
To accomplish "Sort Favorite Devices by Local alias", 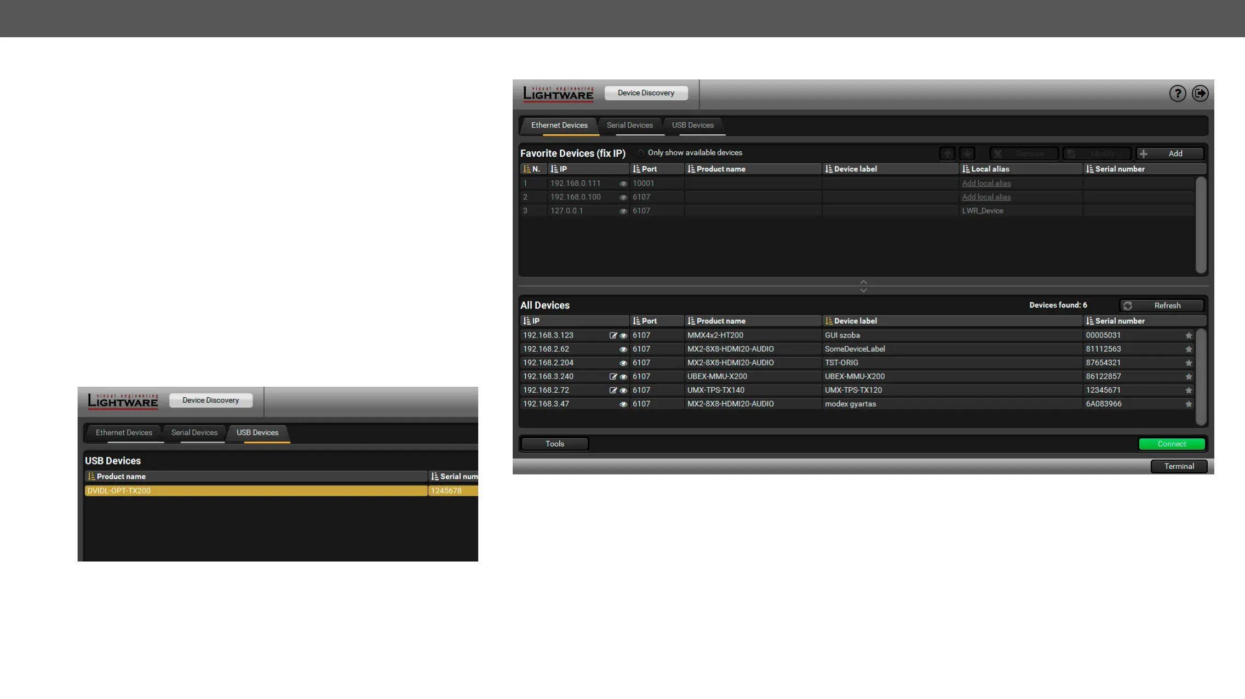I will pos(1021,169).
